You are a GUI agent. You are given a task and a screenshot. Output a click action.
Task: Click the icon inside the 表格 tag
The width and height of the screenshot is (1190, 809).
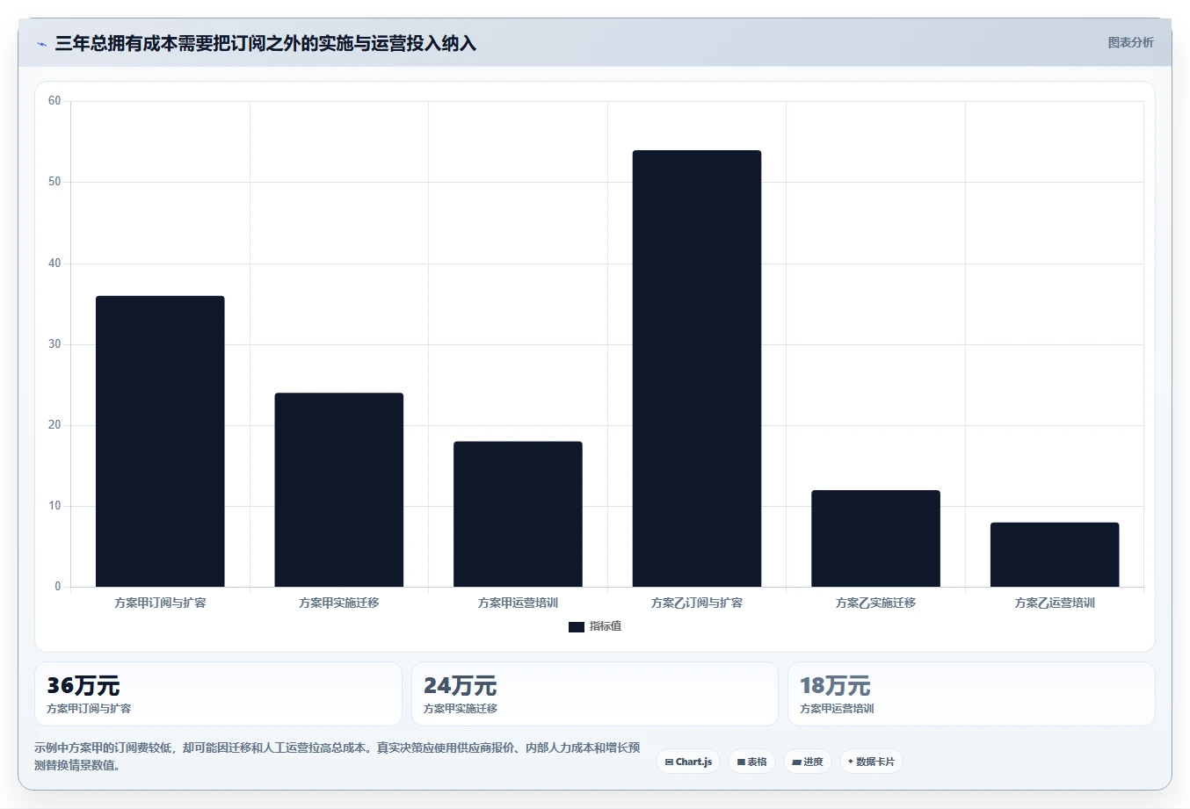(741, 762)
